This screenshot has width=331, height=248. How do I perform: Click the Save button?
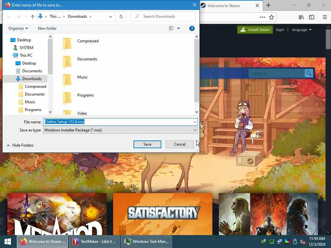tap(147, 144)
